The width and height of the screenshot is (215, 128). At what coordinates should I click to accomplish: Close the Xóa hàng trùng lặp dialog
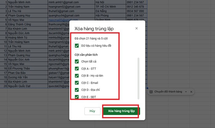point(136,28)
